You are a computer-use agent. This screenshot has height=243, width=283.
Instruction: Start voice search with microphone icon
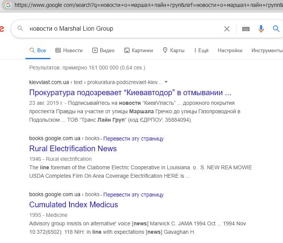(x=261, y=29)
